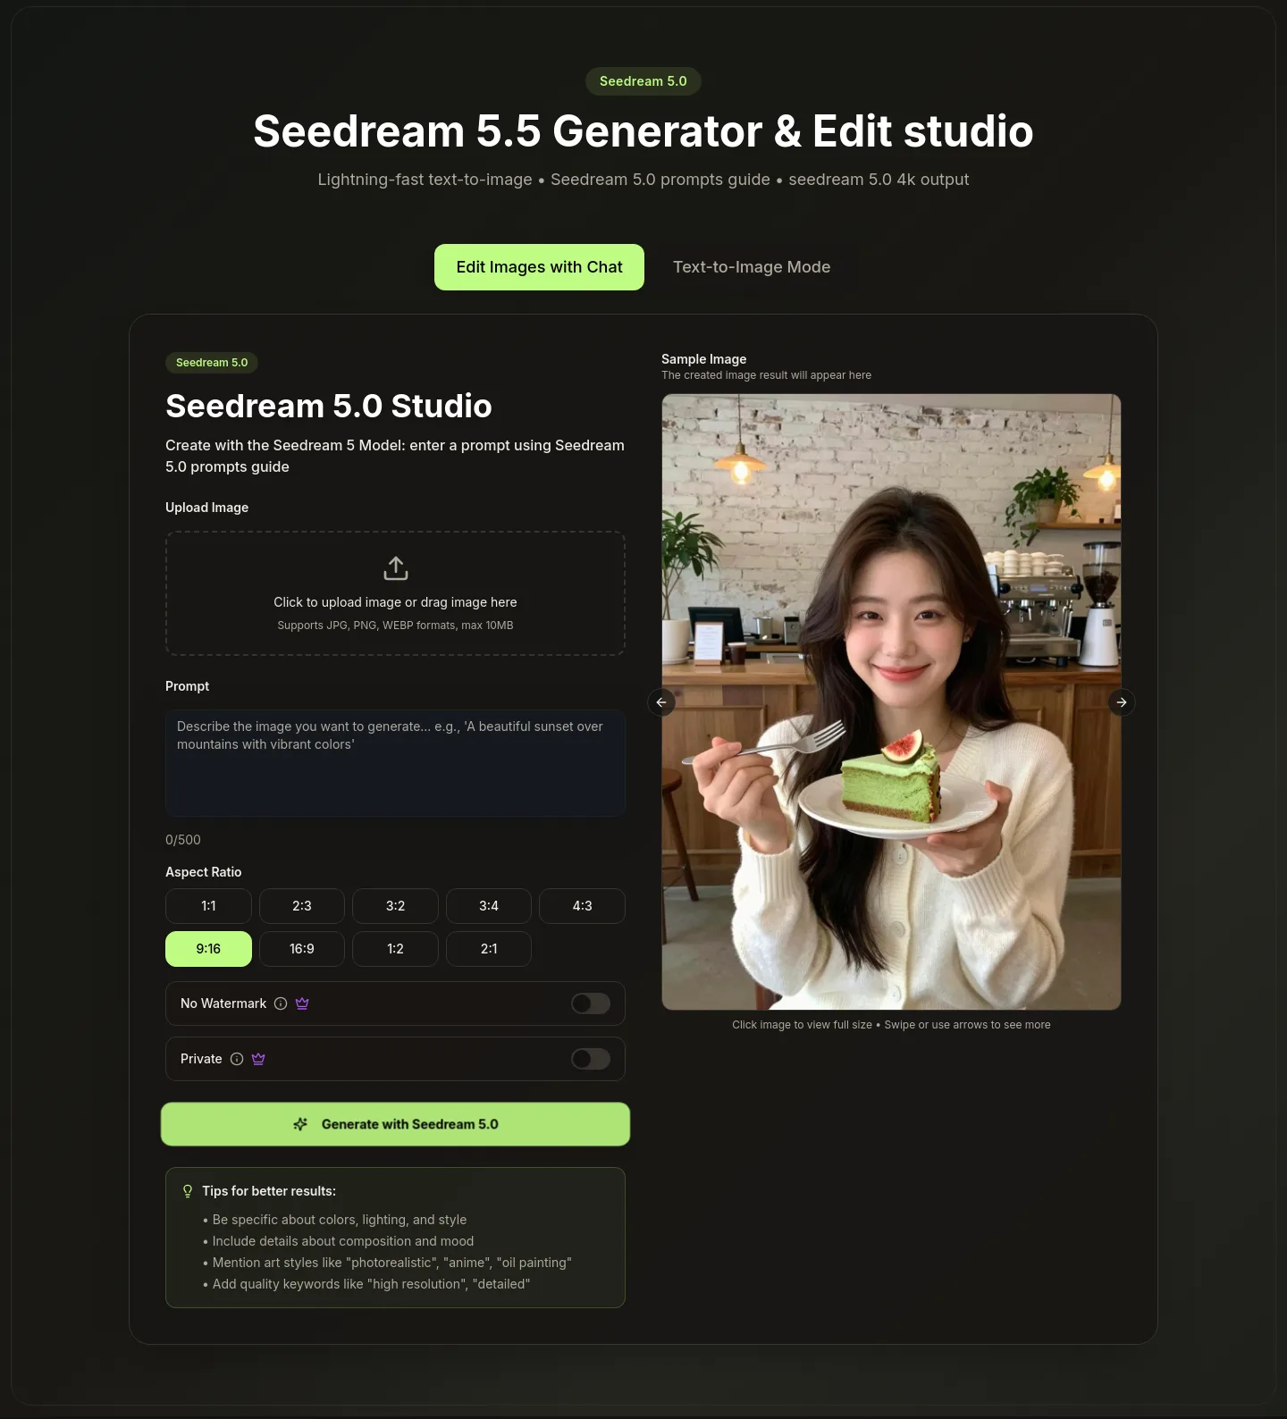The image size is (1287, 1419).
Task: Show next sample image with right arrow
Action: pos(1122,702)
